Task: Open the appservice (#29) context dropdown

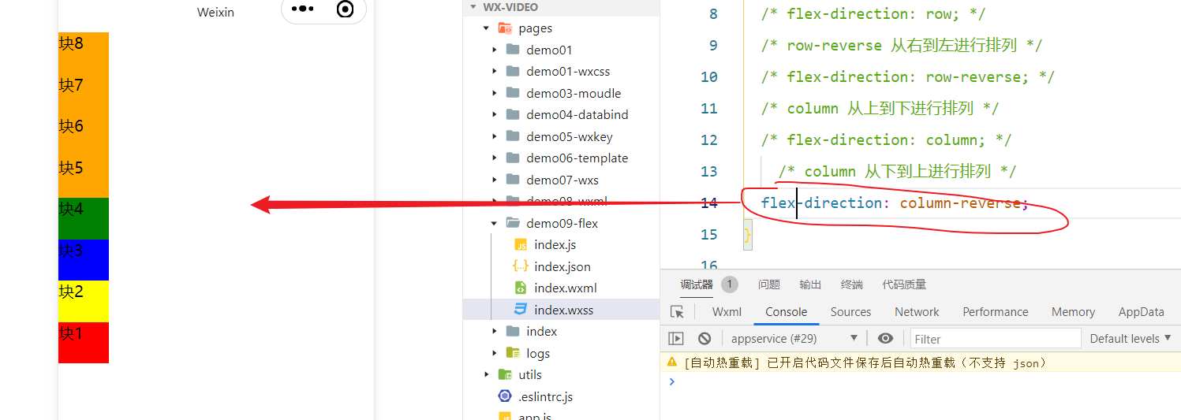Action: point(794,338)
